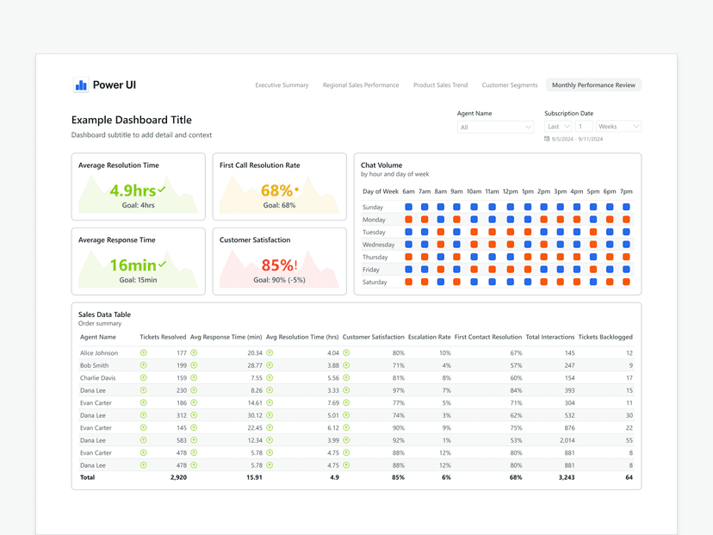Open the Agent Name filter dropdown
713x535 pixels.
coord(495,126)
